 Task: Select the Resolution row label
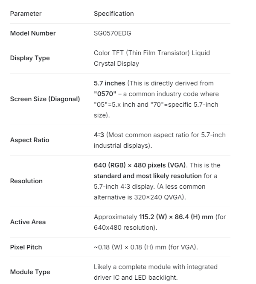pos(26,181)
